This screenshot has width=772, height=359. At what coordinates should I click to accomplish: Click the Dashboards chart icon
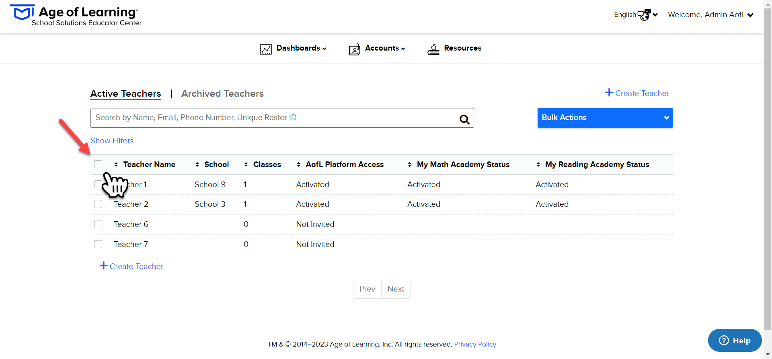266,49
